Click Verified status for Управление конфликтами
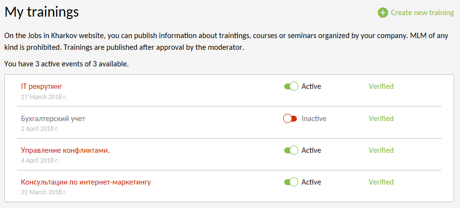This screenshot has height=208, width=460. click(381, 150)
